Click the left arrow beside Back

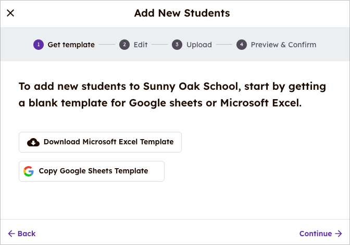[x=11, y=234]
